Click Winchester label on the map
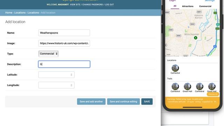 pos(191,34)
